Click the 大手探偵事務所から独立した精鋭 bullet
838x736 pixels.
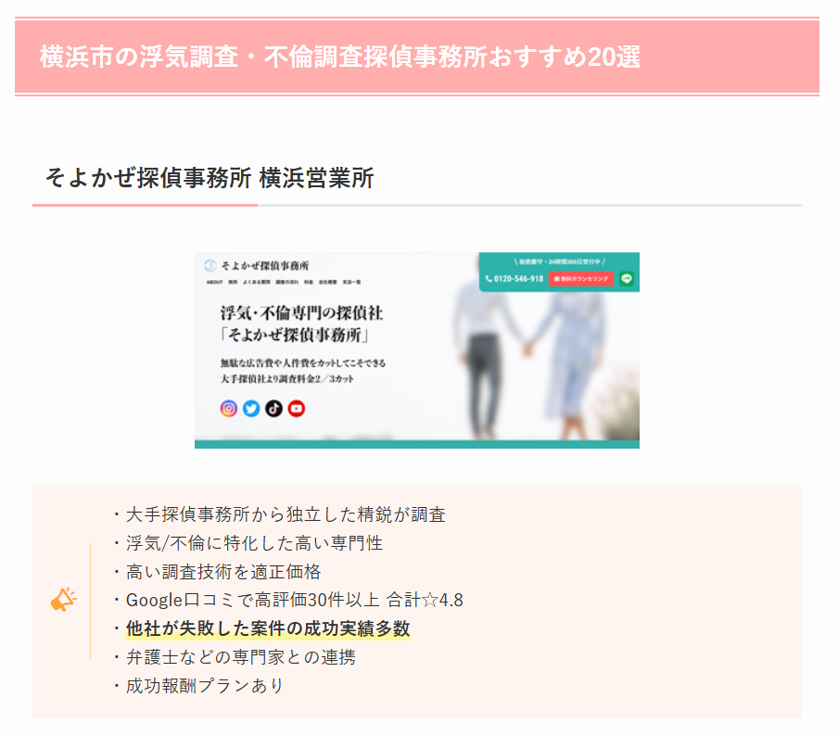point(286,514)
